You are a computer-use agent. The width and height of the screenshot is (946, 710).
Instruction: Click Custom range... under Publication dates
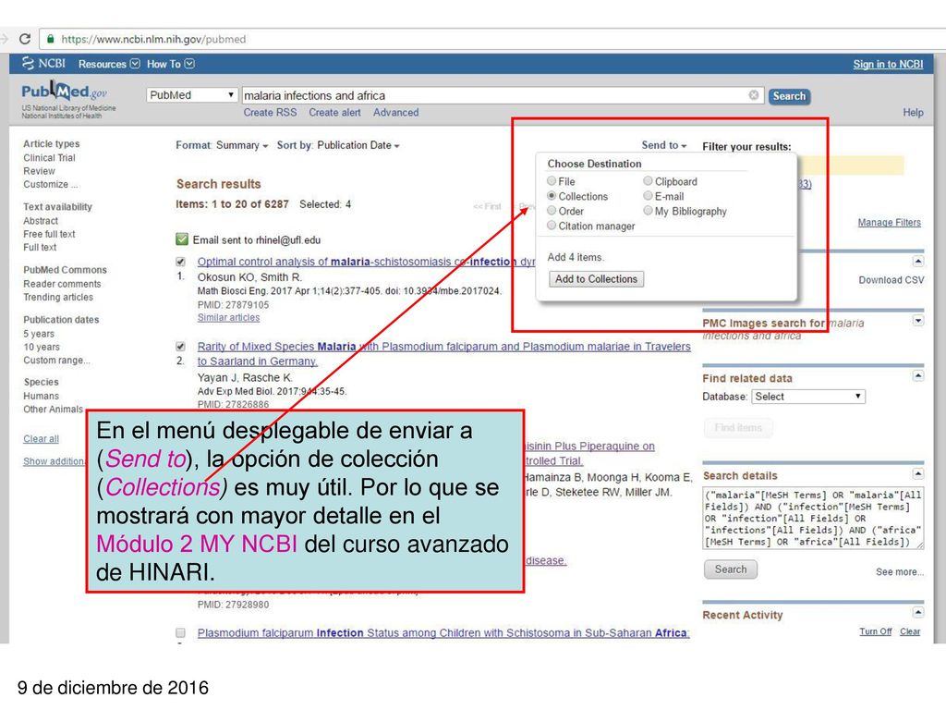(x=56, y=361)
